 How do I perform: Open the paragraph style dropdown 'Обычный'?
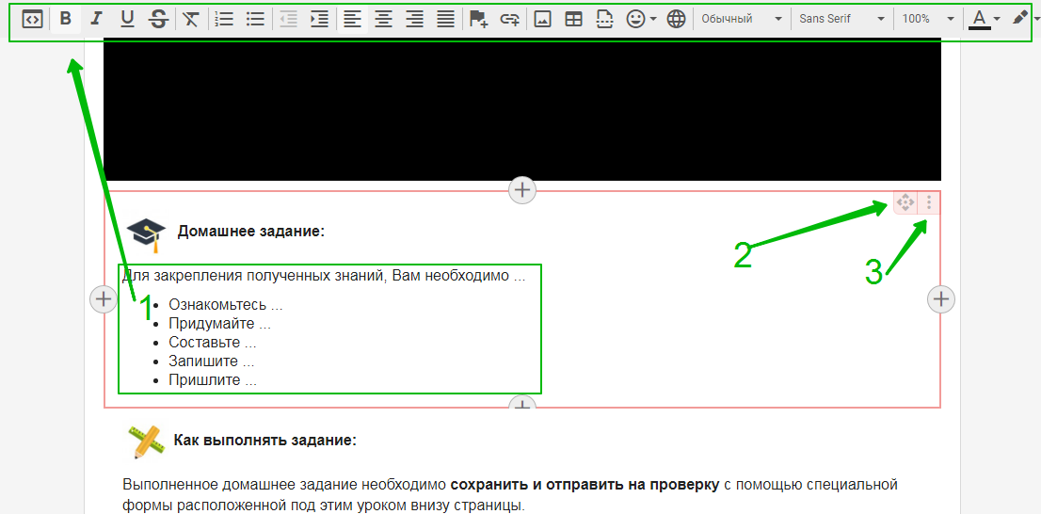point(742,19)
